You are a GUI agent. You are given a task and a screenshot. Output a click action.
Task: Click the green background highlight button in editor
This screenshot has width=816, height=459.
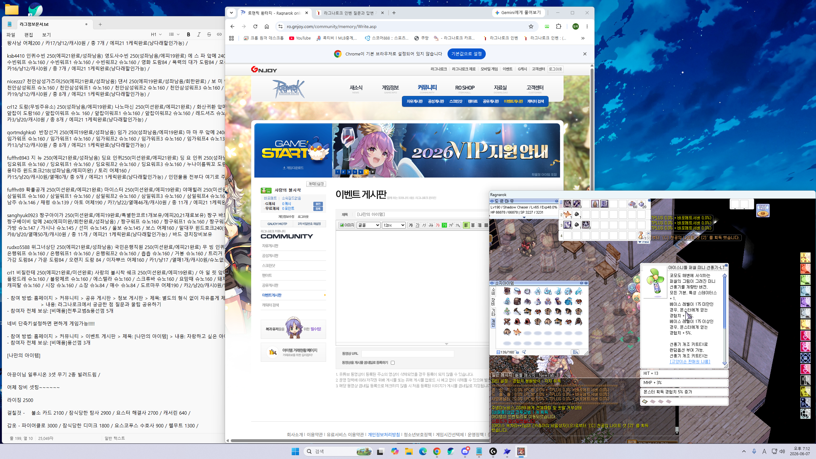click(x=444, y=225)
